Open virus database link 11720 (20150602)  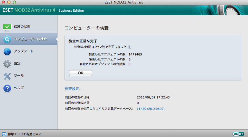pos(151,109)
